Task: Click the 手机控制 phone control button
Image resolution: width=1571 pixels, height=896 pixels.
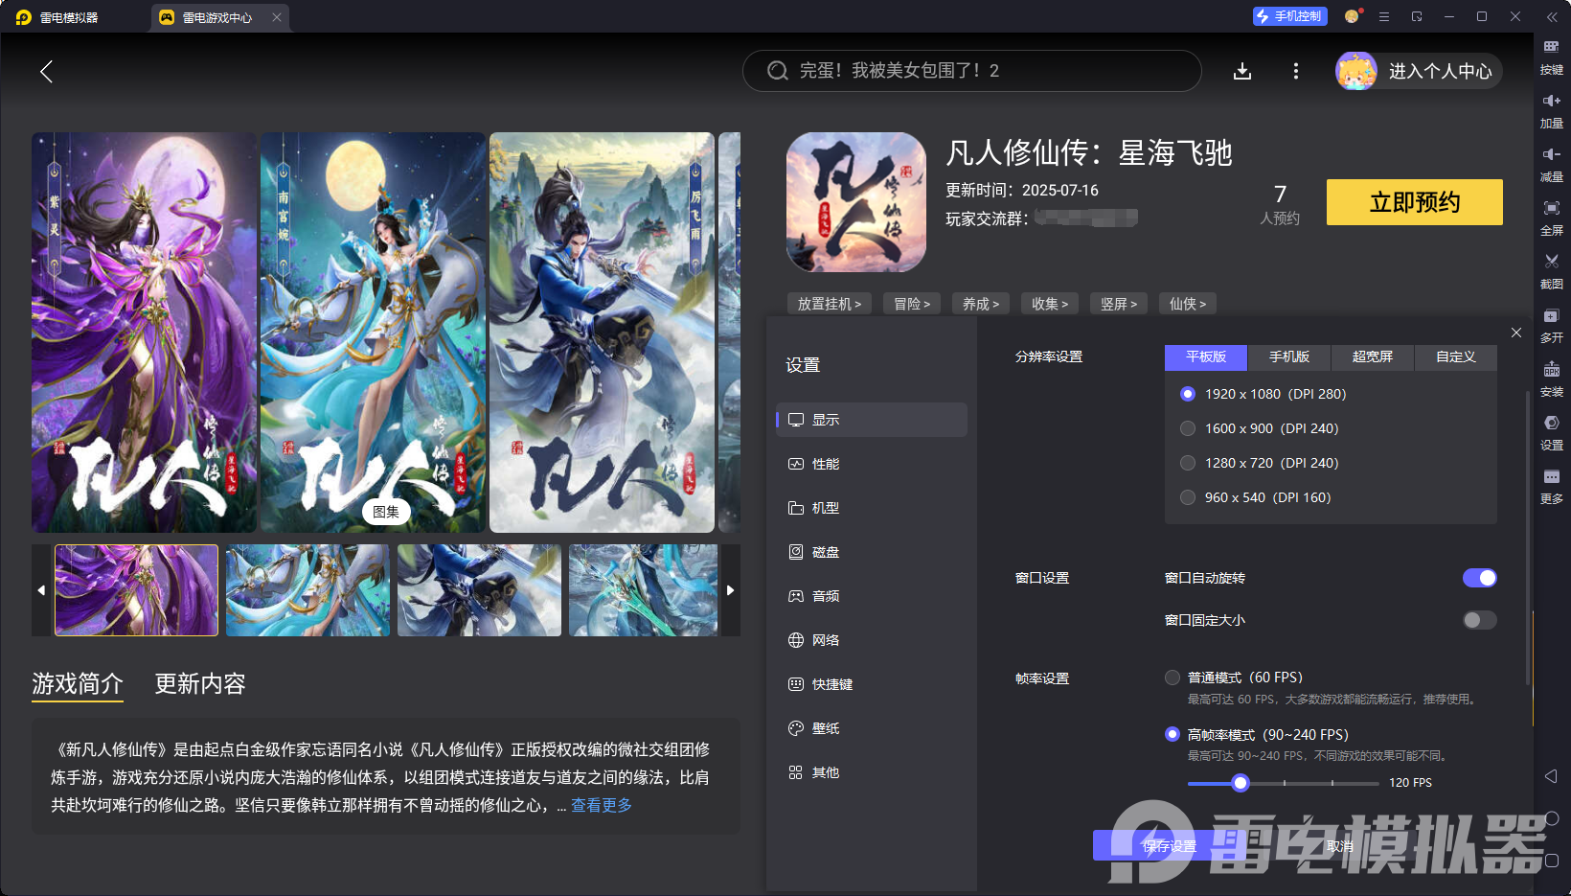Action: click(x=1289, y=16)
